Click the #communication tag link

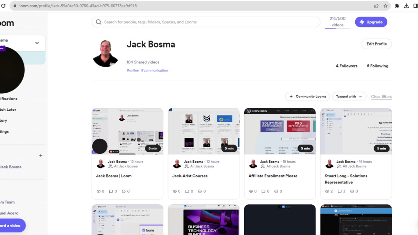[154, 70]
